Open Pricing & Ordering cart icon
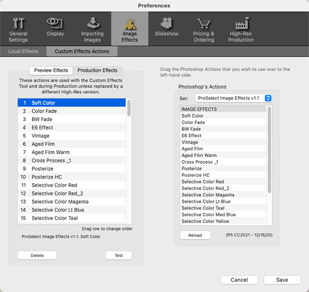This screenshot has width=309, height=292. click(204, 24)
